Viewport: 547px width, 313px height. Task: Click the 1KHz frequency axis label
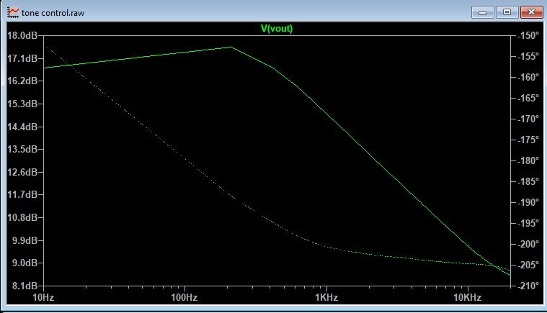click(x=326, y=298)
